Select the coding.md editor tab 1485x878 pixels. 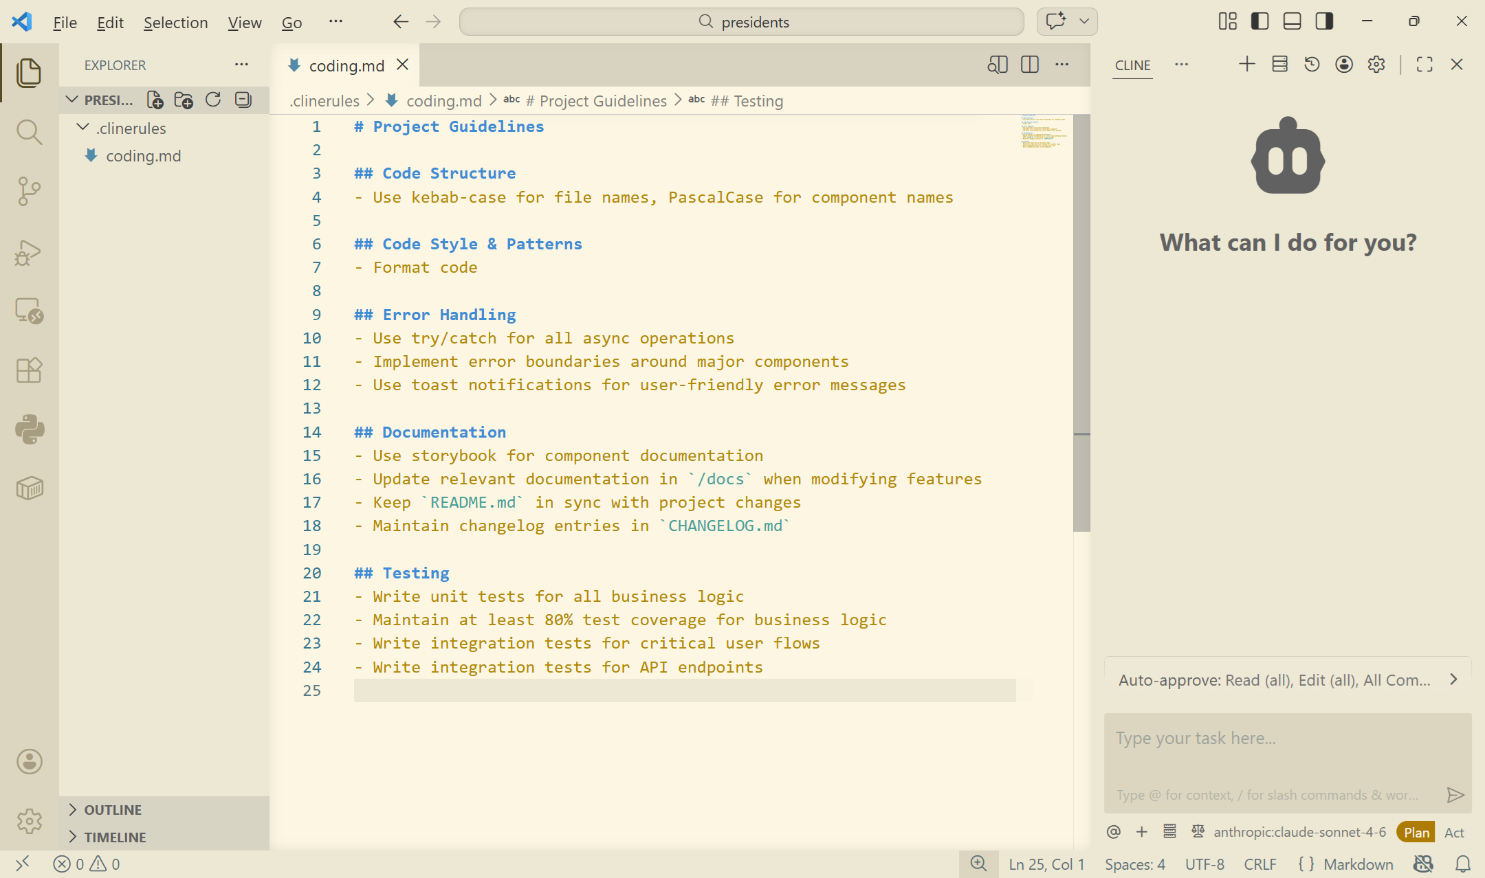pyautogui.click(x=346, y=65)
